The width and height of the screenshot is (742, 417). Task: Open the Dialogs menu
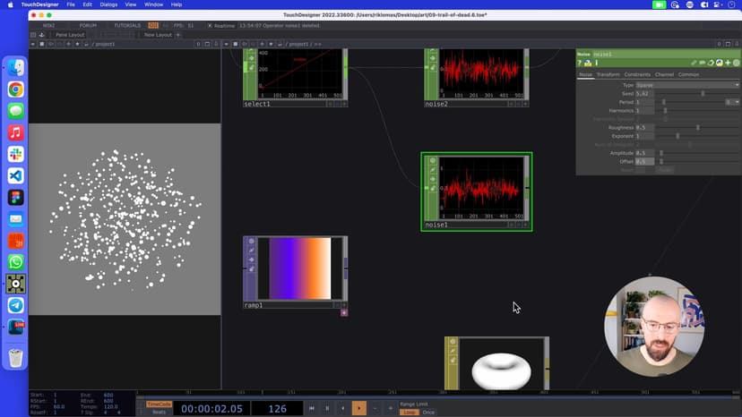[108, 4]
